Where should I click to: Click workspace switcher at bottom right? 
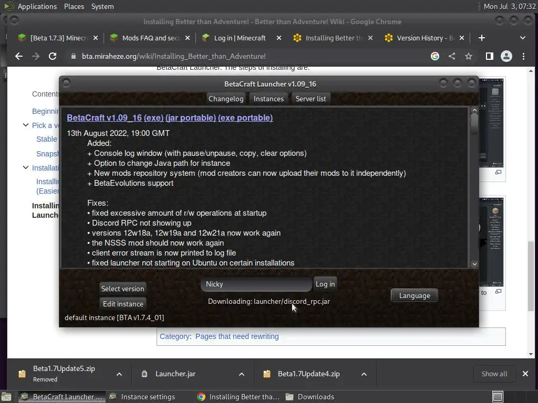pos(498,397)
